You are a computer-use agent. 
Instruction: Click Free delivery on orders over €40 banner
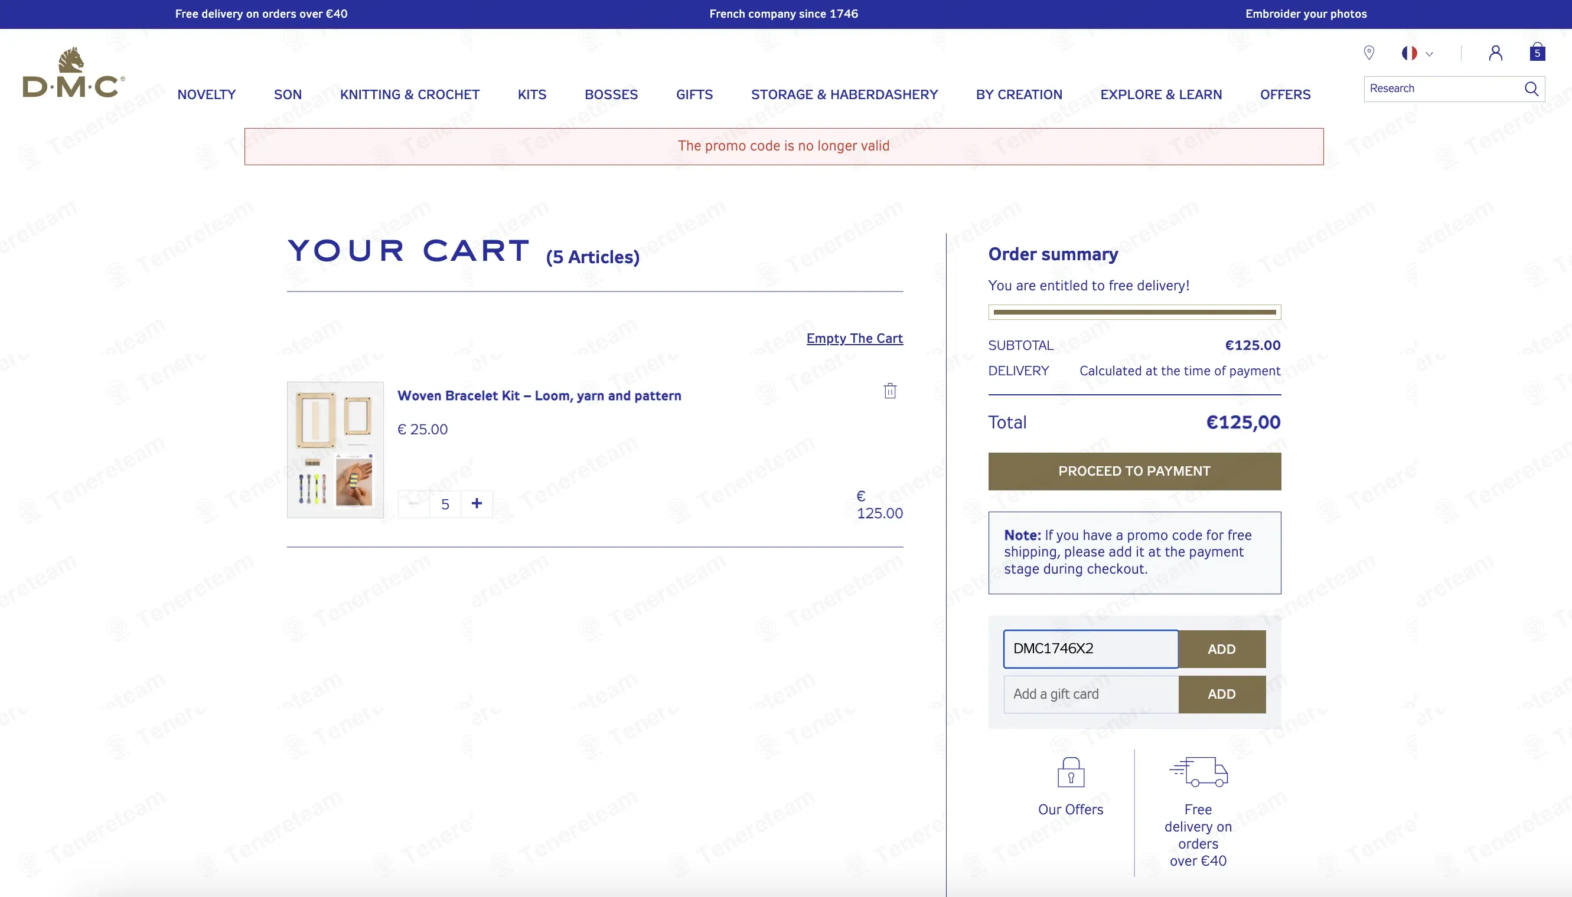(261, 14)
